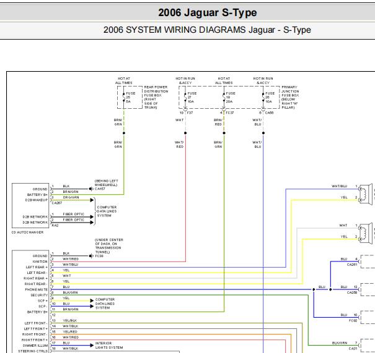The width and height of the screenshot is (375, 353).
Task: Click the CA259 connector label
Action: point(352,292)
